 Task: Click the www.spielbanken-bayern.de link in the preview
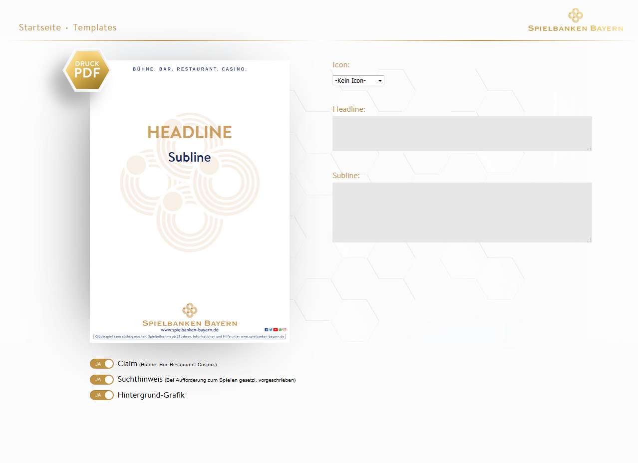[x=190, y=330]
